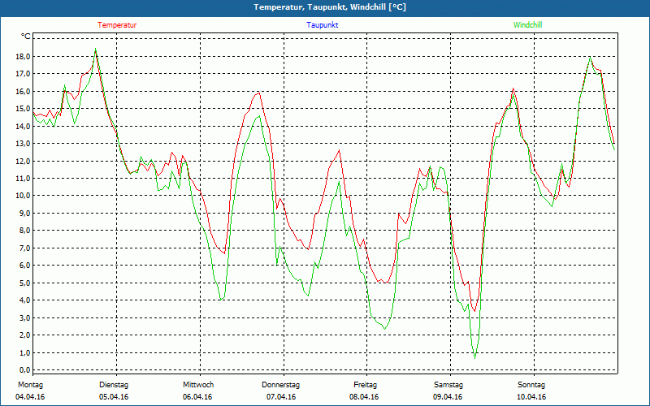Click the 12,0 y-axis value
This screenshot has height=406, width=650.
pyautogui.click(x=24, y=161)
